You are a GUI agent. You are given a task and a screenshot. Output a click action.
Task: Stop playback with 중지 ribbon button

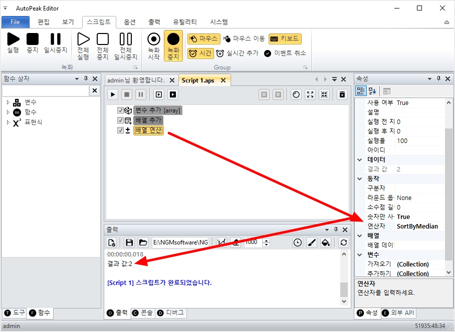click(x=33, y=43)
